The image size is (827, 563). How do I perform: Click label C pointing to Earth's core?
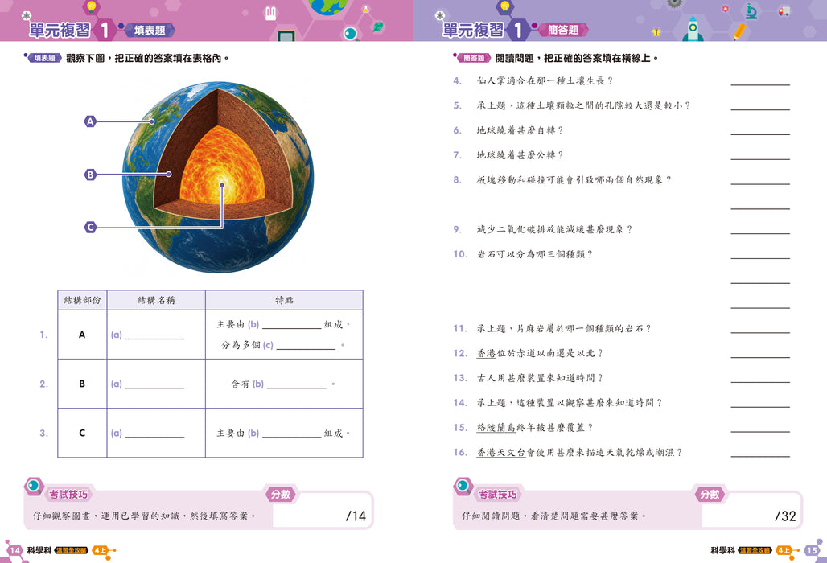[x=90, y=227]
